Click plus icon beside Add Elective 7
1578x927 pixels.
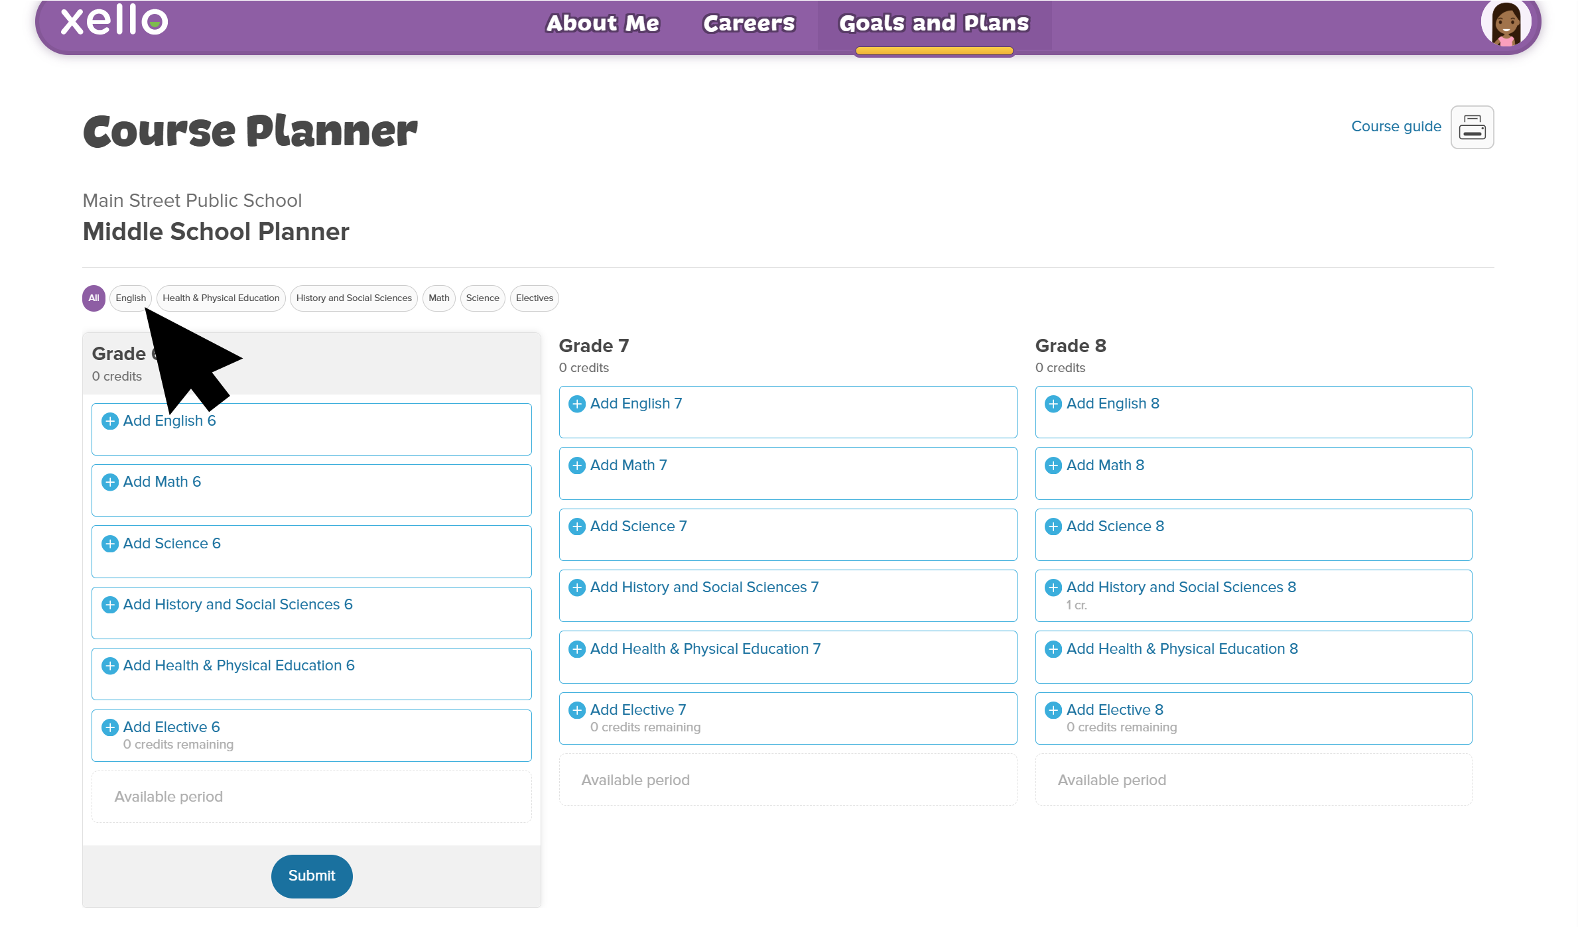577,710
